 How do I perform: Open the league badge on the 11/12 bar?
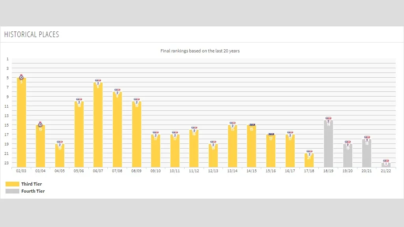pyautogui.click(x=194, y=129)
